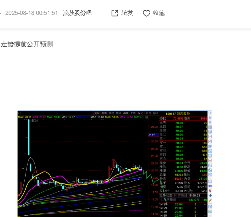
Task: Click the 转发 label to repost
Action: [127, 13]
